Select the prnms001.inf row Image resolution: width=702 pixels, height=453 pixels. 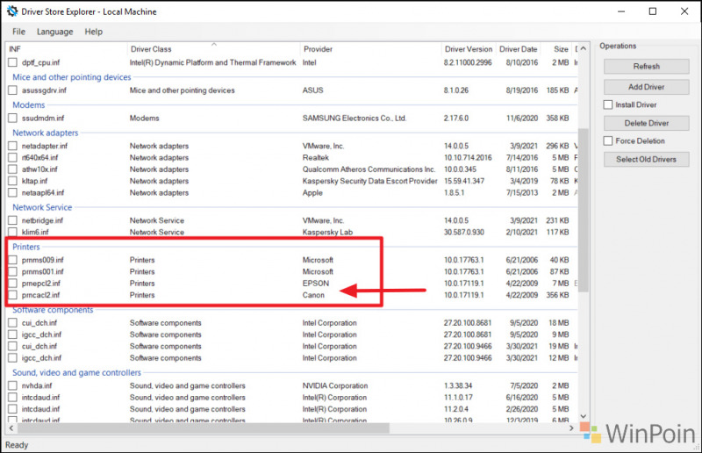pos(292,271)
